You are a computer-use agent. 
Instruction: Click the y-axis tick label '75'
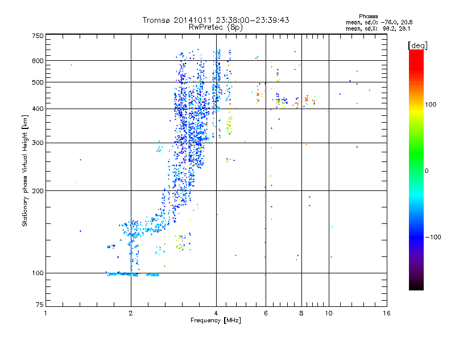pos(40,305)
